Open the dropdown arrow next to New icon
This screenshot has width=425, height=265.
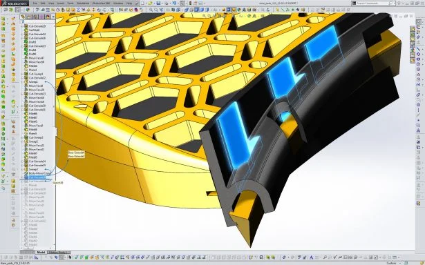[147, 3]
